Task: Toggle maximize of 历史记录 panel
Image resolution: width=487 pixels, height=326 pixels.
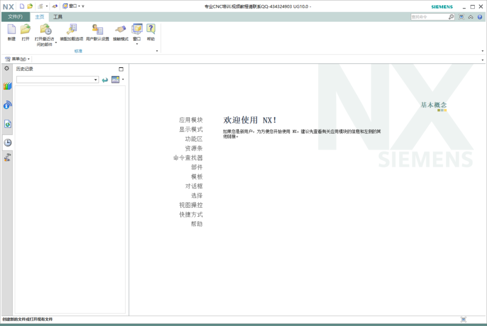Action: tap(121, 69)
